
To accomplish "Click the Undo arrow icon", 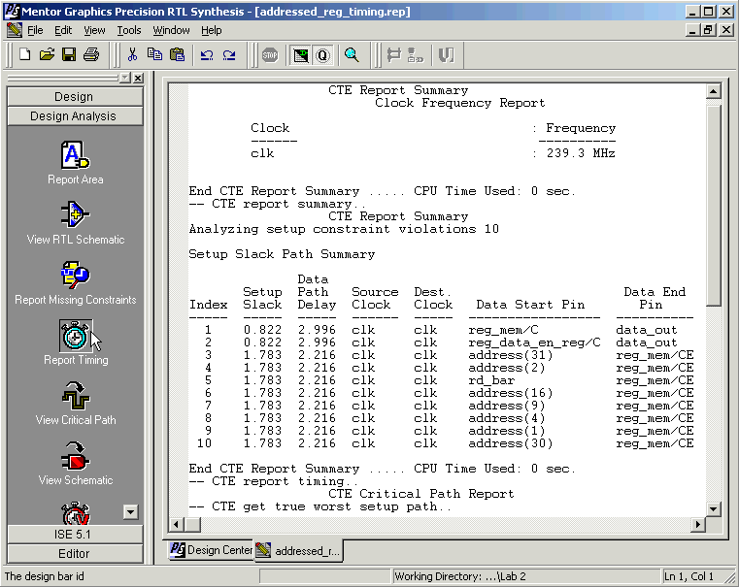I will 207,55.
